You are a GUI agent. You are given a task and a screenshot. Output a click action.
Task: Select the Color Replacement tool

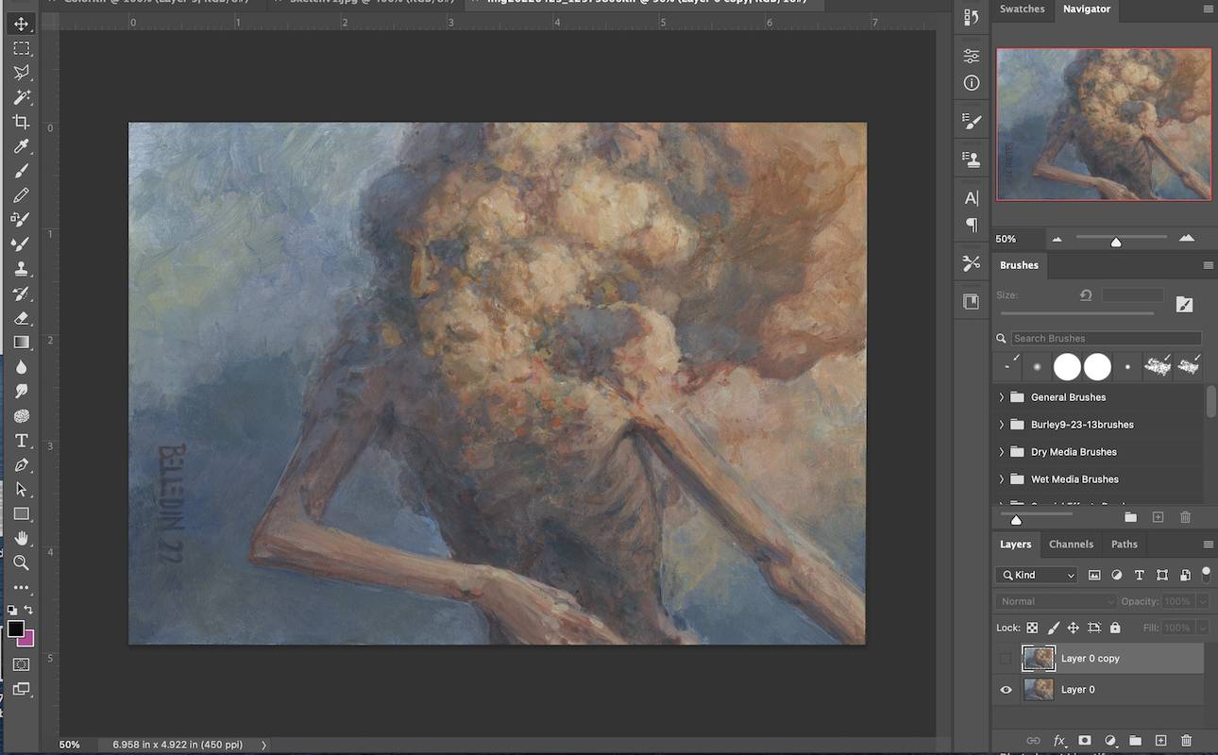click(x=21, y=219)
